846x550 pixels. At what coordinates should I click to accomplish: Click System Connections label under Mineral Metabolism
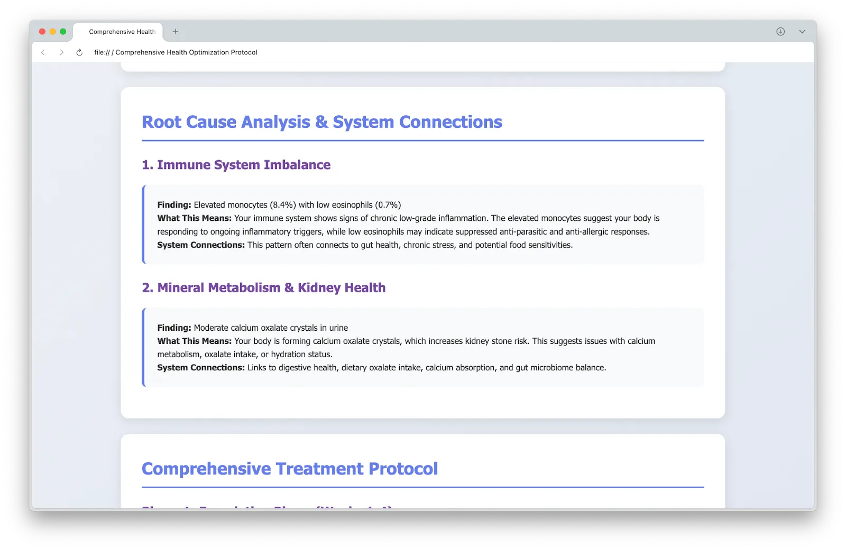point(201,368)
